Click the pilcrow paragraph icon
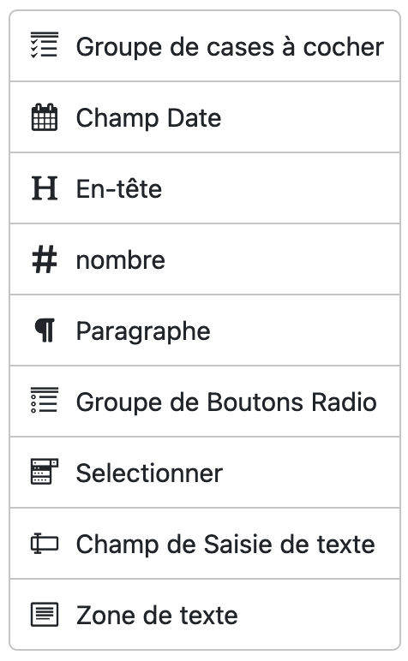Viewport: 408px width, 661px height. click(45, 330)
